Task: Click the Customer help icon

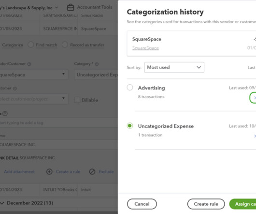Action: tap(15, 88)
